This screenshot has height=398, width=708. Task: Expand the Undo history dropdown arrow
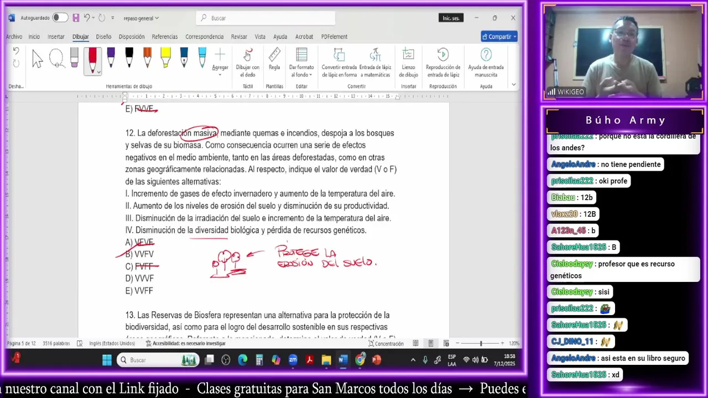(x=93, y=18)
